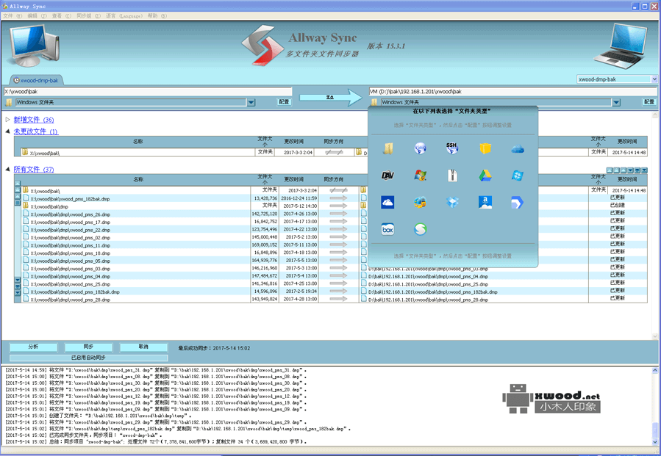This screenshot has height=456, width=661.
Task: Click the file list panel scrollbar down arrow
Action: click(654, 336)
